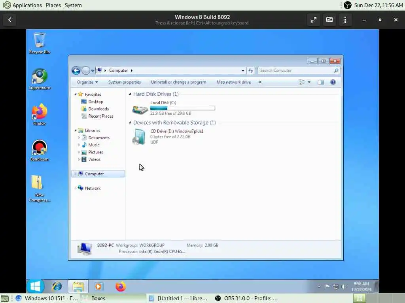Click the search magnifier icon
Viewport: 405px width, 303px height.
tap(336, 70)
